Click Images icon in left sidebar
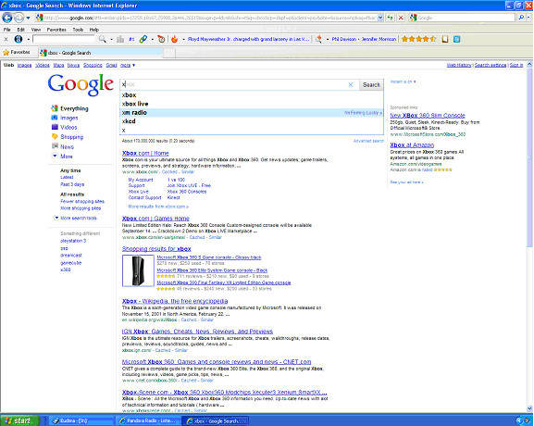The image size is (534, 426). (55, 118)
